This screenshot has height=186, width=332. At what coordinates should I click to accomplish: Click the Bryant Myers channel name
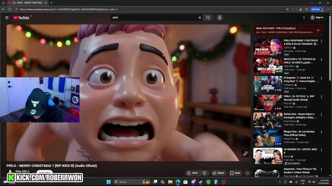290,121
